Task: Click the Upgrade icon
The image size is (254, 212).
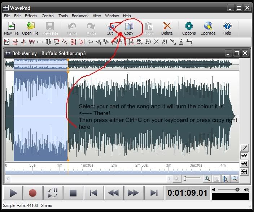Action: (x=208, y=26)
